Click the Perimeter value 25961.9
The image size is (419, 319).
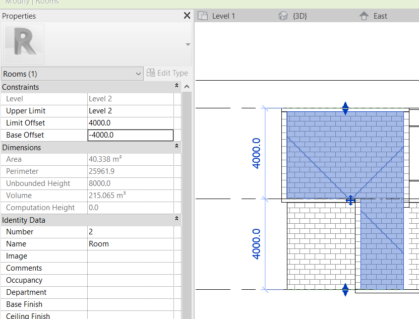coord(101,171)
